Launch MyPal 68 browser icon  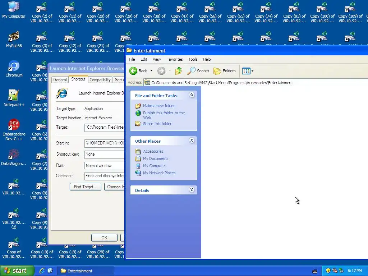click(14, 40)
